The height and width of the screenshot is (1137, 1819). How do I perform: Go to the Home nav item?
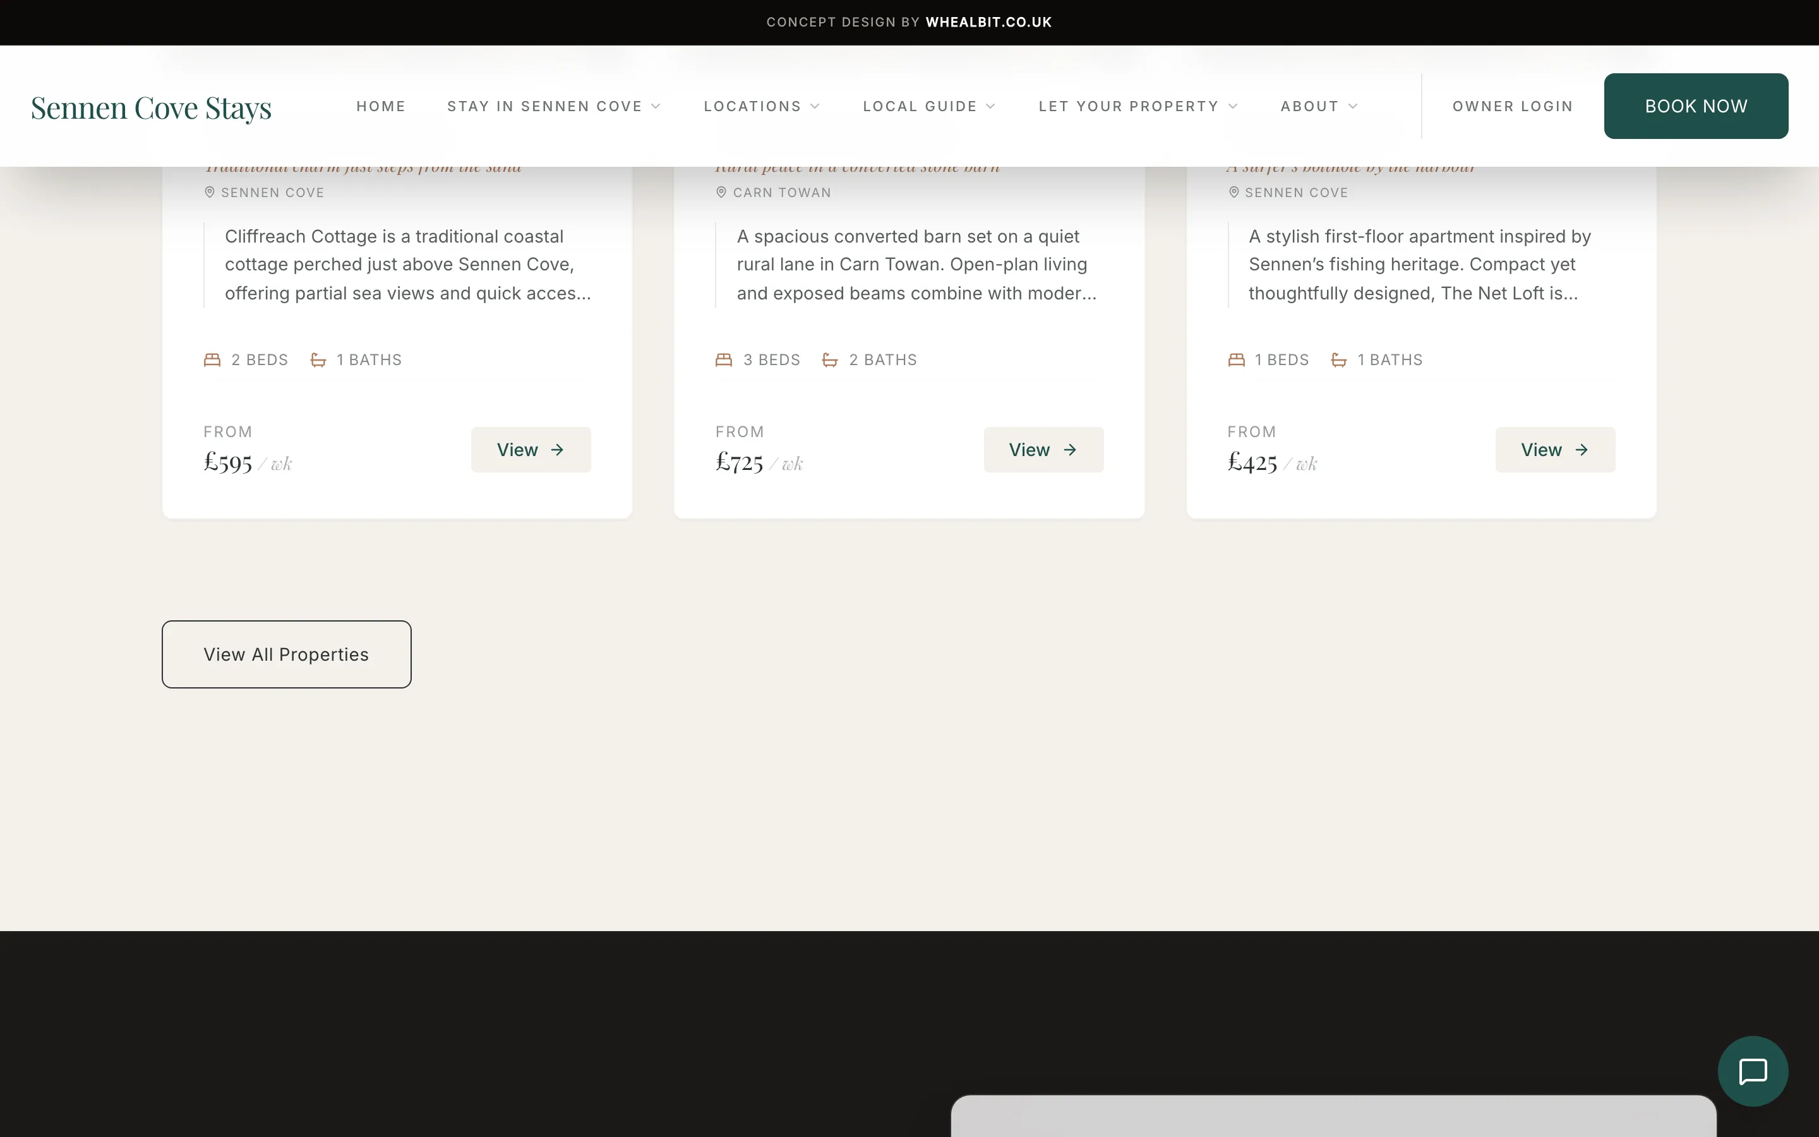pyautogui.click(x=381, y=106)
